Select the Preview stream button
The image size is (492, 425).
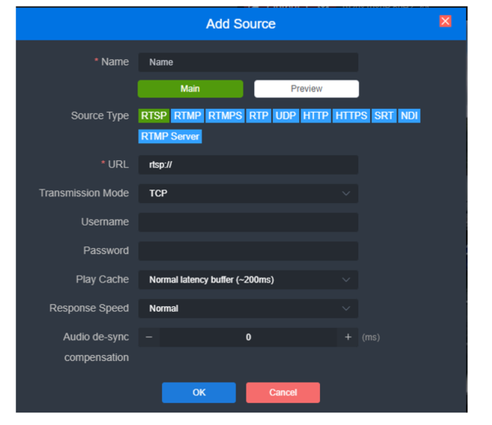(306, 89)
